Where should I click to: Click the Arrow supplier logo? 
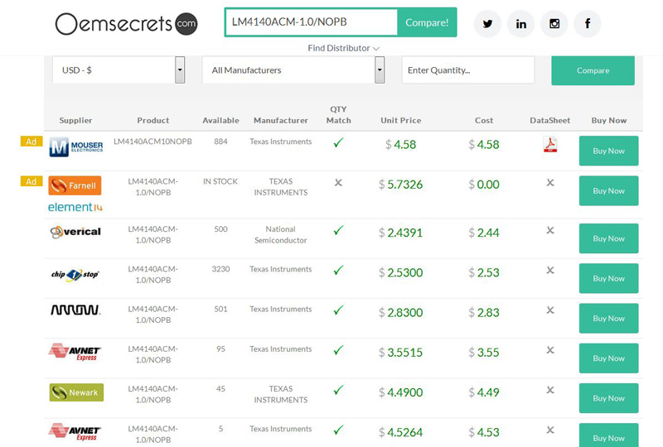coord(75,310)
